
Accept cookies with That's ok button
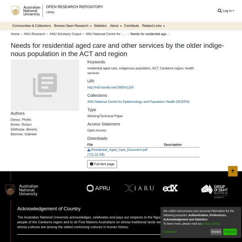(230, 232)
